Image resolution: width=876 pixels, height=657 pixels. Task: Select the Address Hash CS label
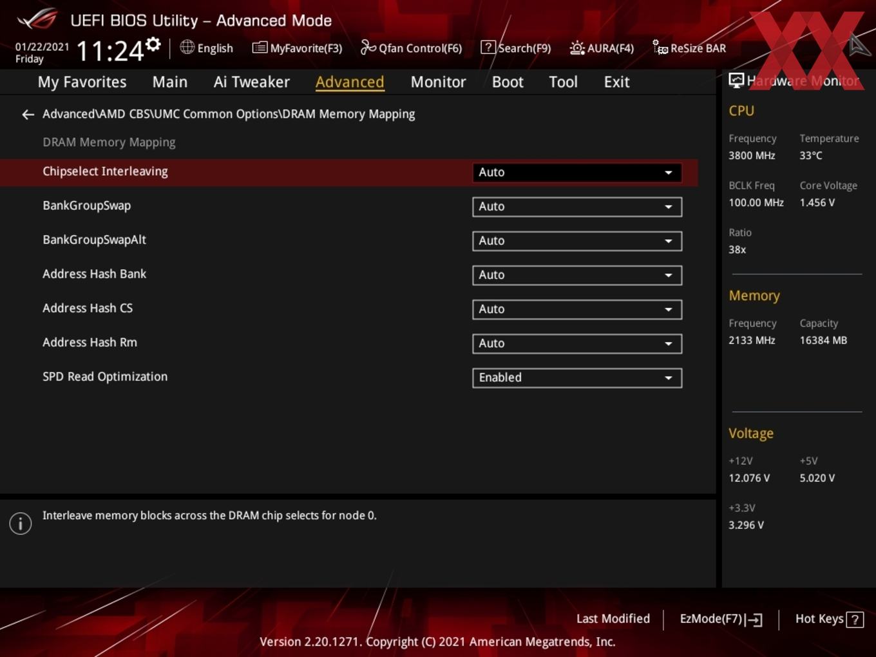pos(88,308)
